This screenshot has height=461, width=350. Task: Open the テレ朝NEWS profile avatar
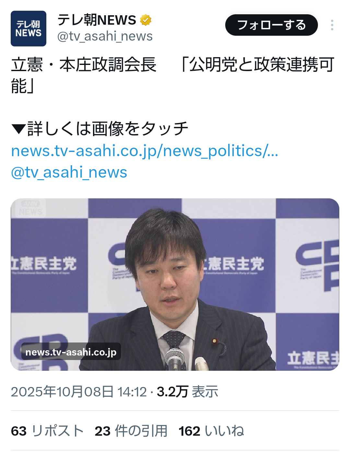pyautogui.click(x=29, y=29)
